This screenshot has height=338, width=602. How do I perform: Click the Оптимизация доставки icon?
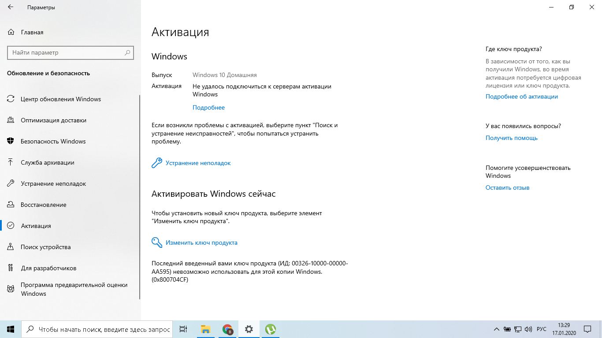11,120
